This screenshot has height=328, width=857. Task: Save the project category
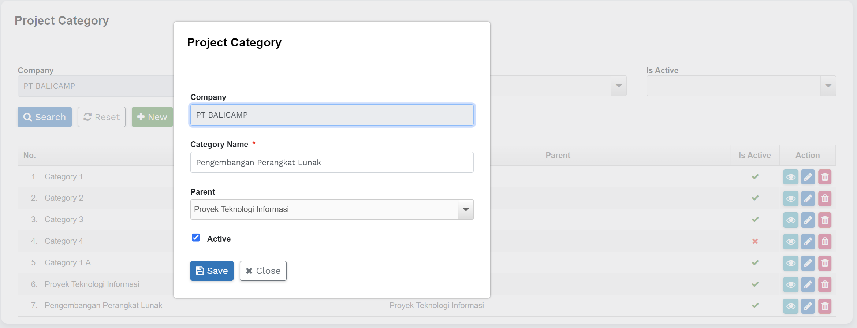click(212, 271)
